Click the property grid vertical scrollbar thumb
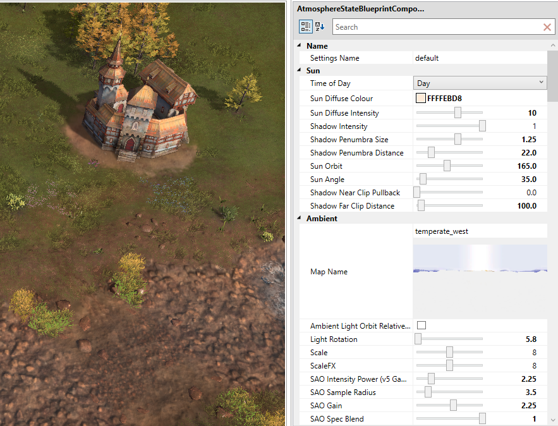Image resolution: width=558 pixels, height=426 pixels. (553, 76)
